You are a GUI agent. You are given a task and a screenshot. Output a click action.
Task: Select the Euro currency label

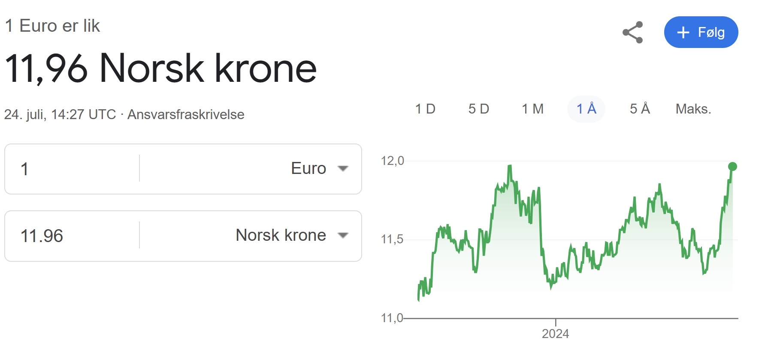click(308, 168)
